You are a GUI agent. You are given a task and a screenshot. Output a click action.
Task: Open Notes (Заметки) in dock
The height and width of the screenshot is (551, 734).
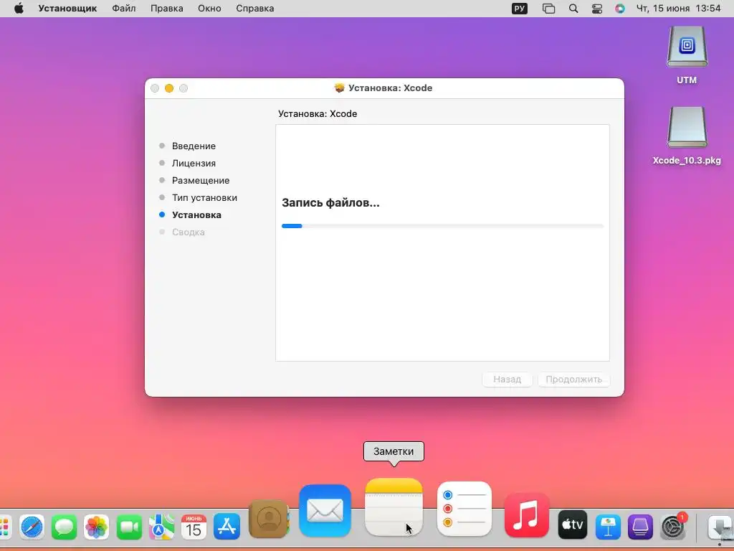tap(394, 507)
